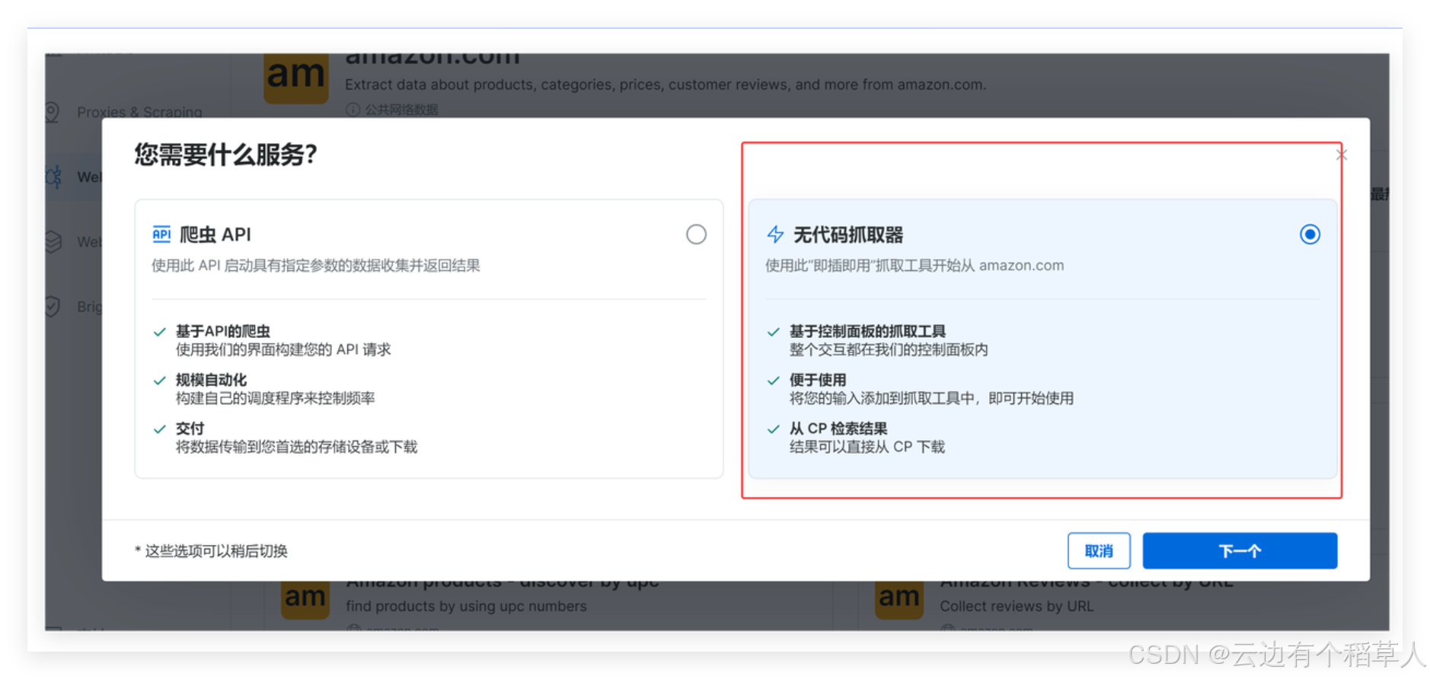Click the am logo beside Collect reviews by URL
1430x679 pixels.
click(x=899, y=600)
